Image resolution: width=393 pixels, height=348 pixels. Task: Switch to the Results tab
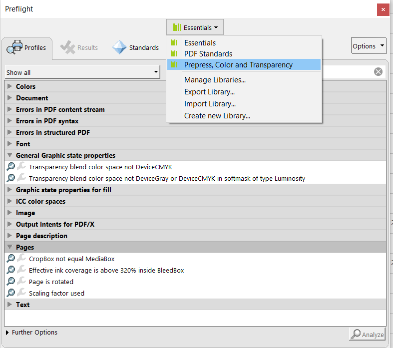coord(79,48)
